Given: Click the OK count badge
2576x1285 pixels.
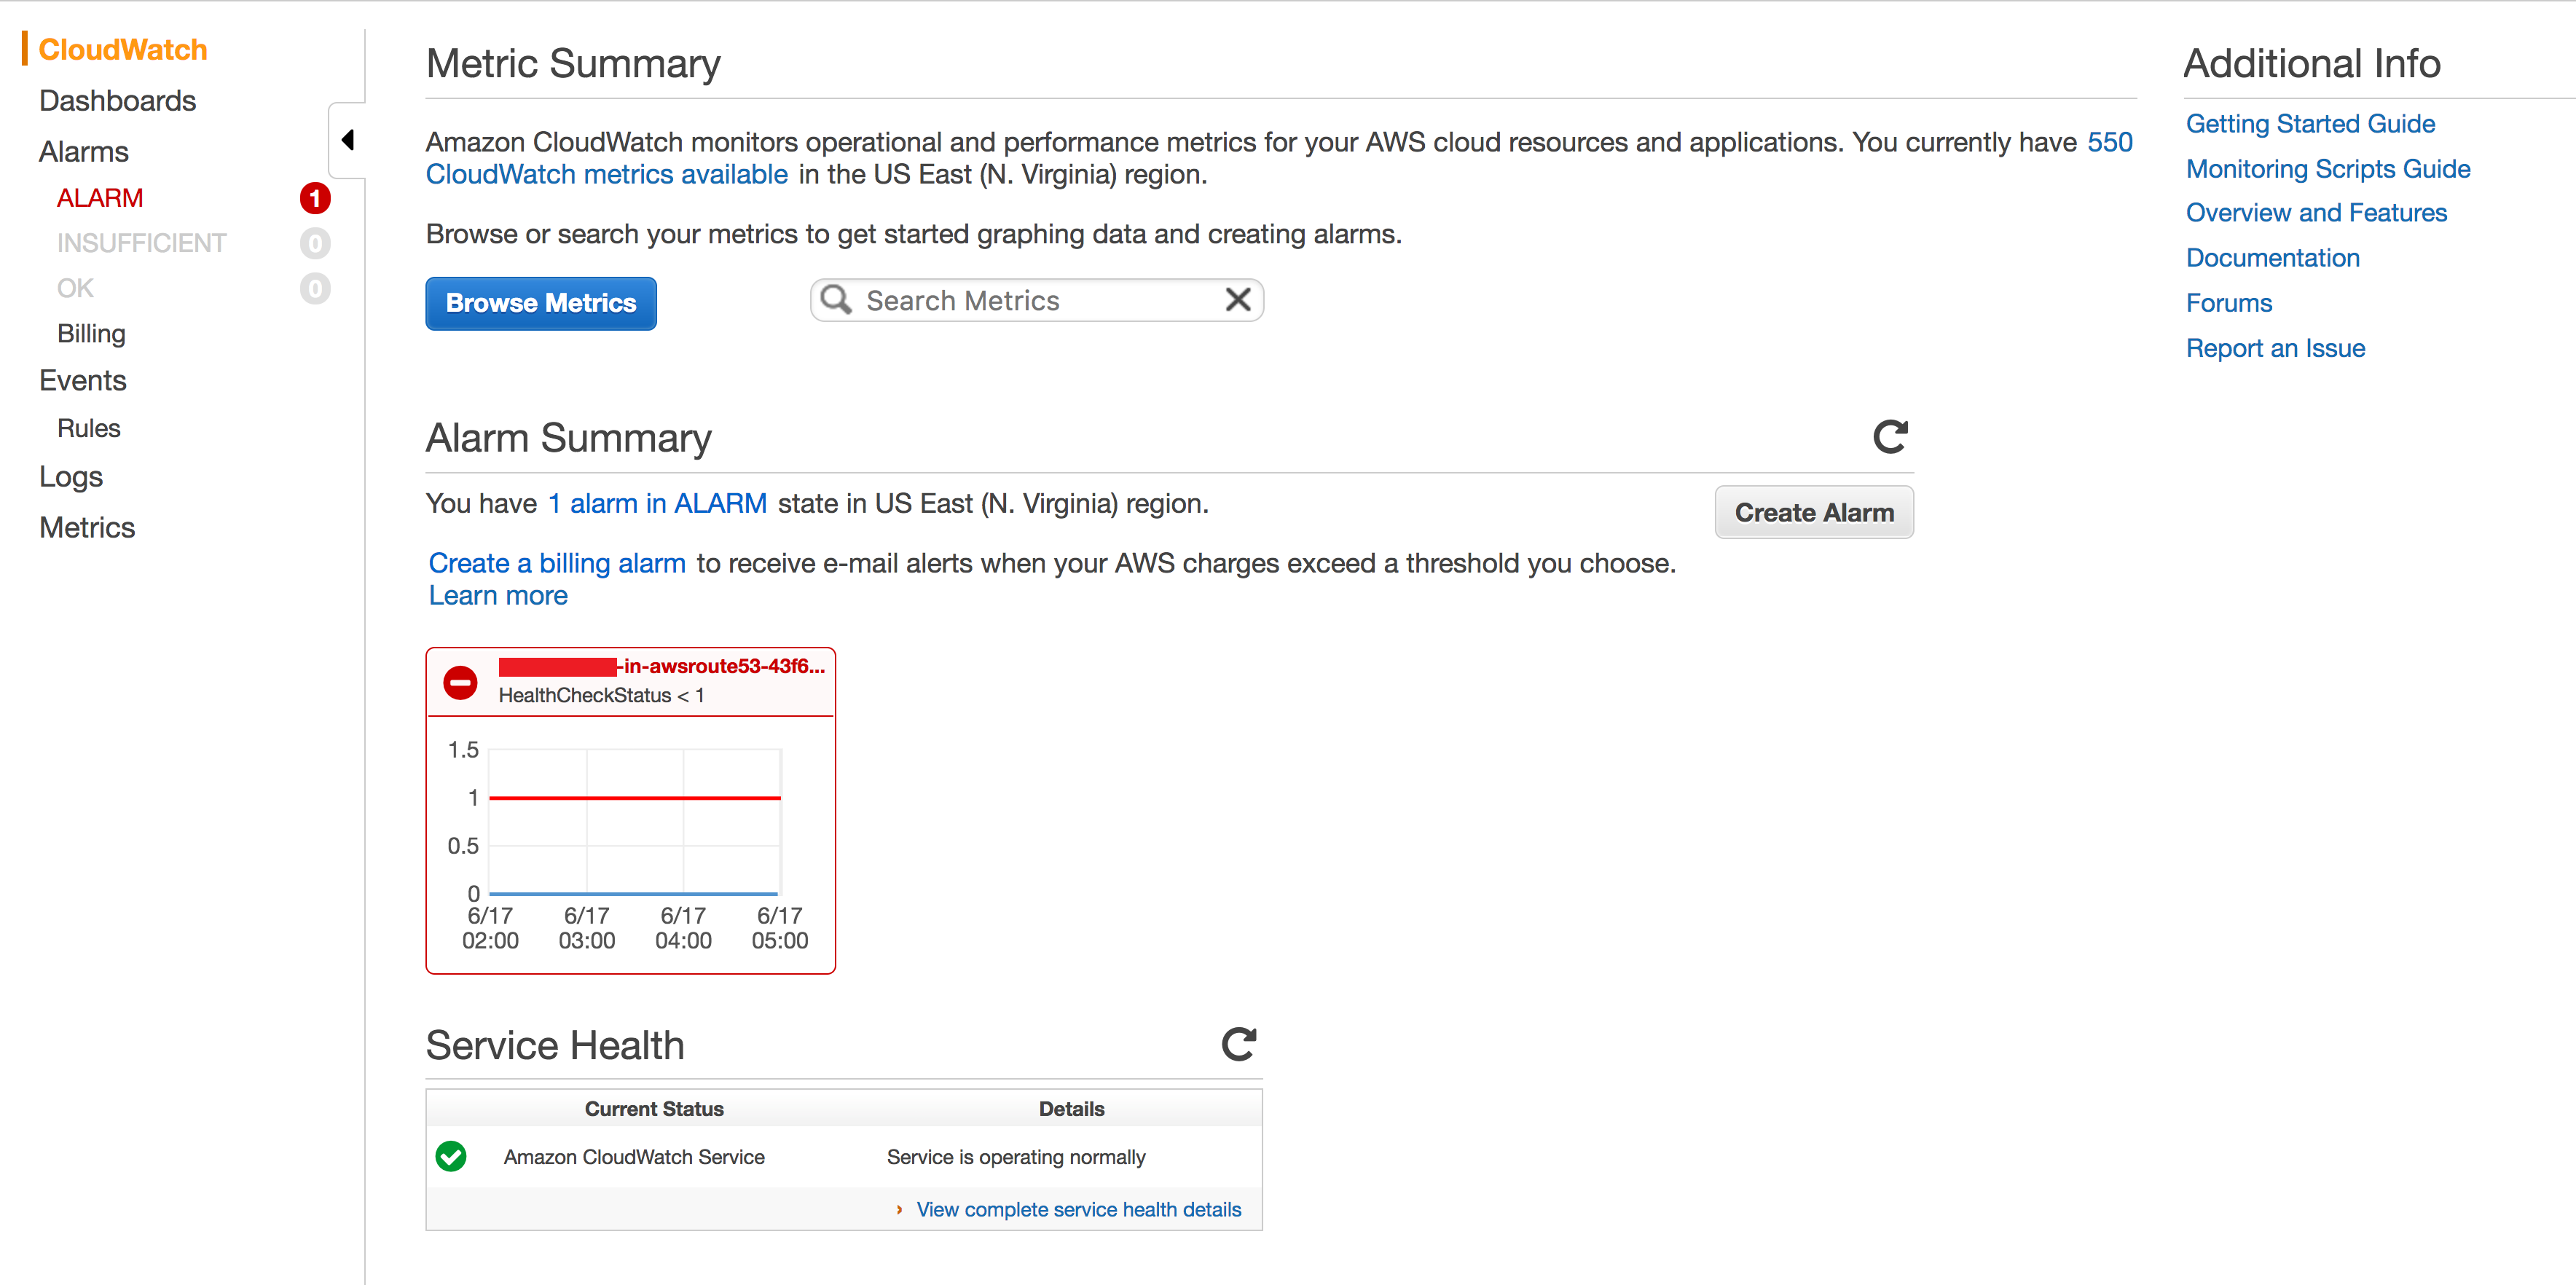Looking at the screenshot, I should click(315, 288).
